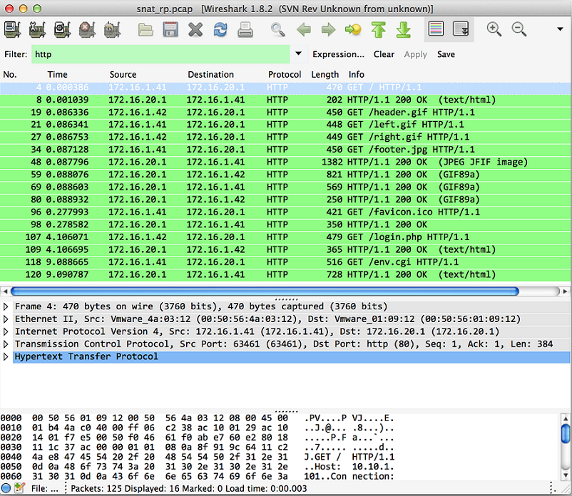Screen dimensions: 572x496
Task: Click the Expression... button
Action: pos(338,54)
